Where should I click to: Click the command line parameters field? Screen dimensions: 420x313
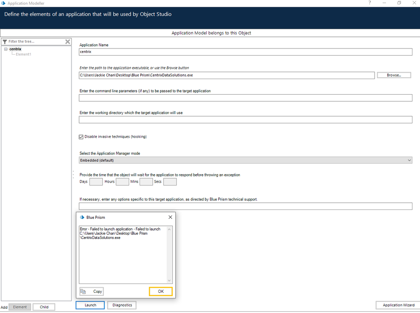246,98
